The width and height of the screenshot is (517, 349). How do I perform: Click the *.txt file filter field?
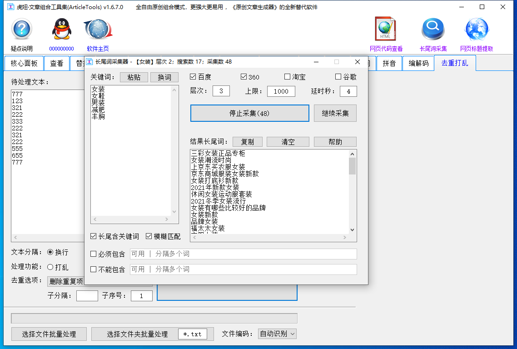[x=192, y=334]
